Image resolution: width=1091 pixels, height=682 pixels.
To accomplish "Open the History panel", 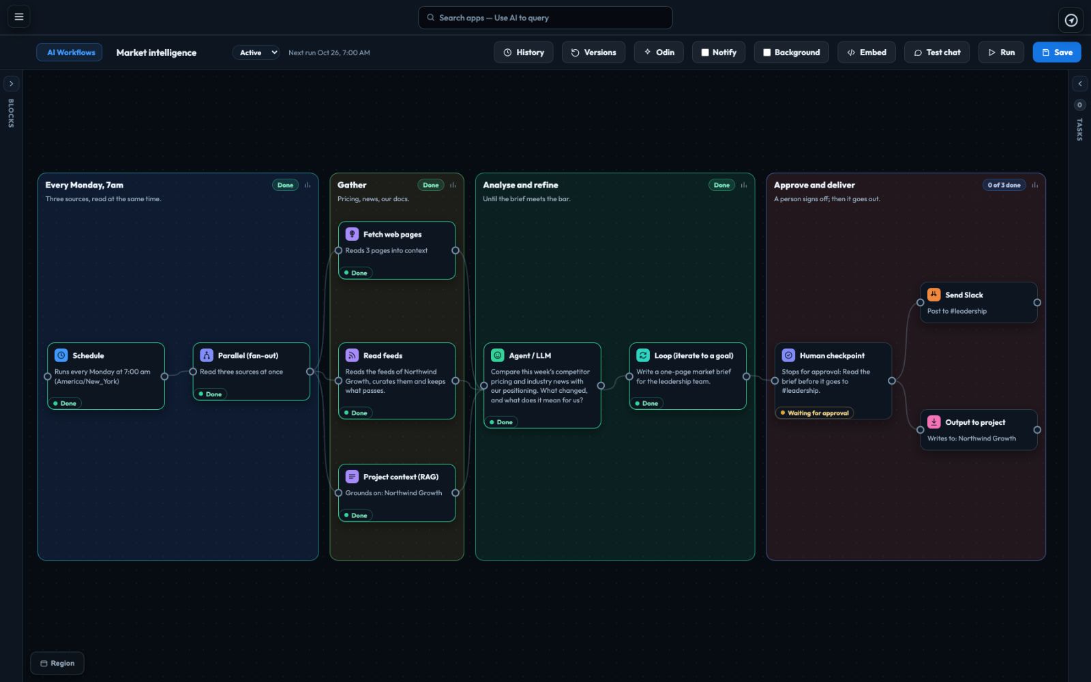I will tap(524, 53).
